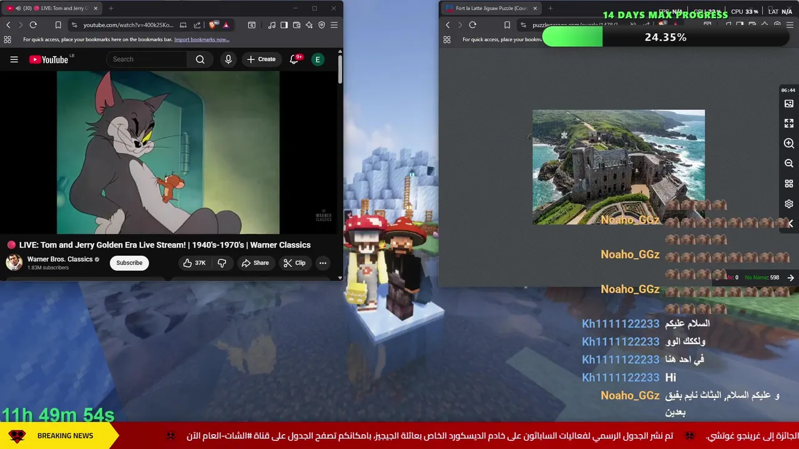Image resolution: width=799 pixels, height=449 pixels.
Task: Open the video's more actions ellipsis menu
Action: [x=323, y=263]
